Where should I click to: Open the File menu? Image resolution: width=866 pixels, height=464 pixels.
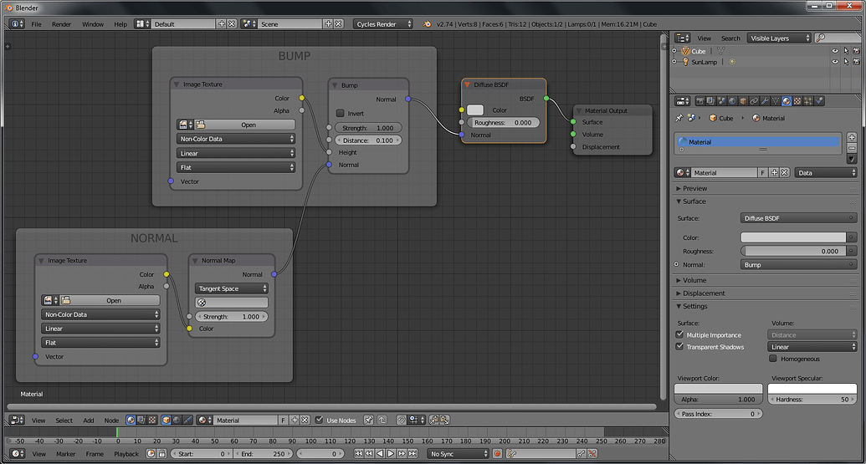coord(37,24)
